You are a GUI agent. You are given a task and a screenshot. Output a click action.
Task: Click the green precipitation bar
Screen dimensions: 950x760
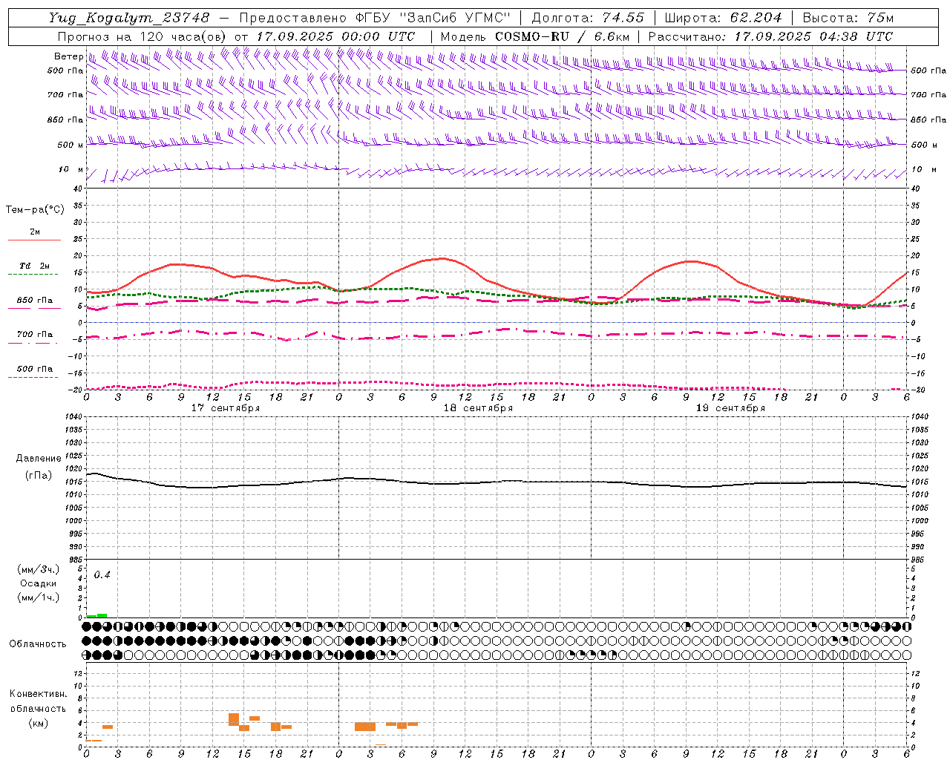click(97, 615)
